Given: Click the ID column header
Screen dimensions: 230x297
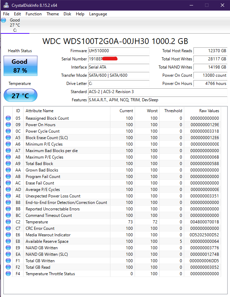Looking at the screenshot, I should point(18,111).
